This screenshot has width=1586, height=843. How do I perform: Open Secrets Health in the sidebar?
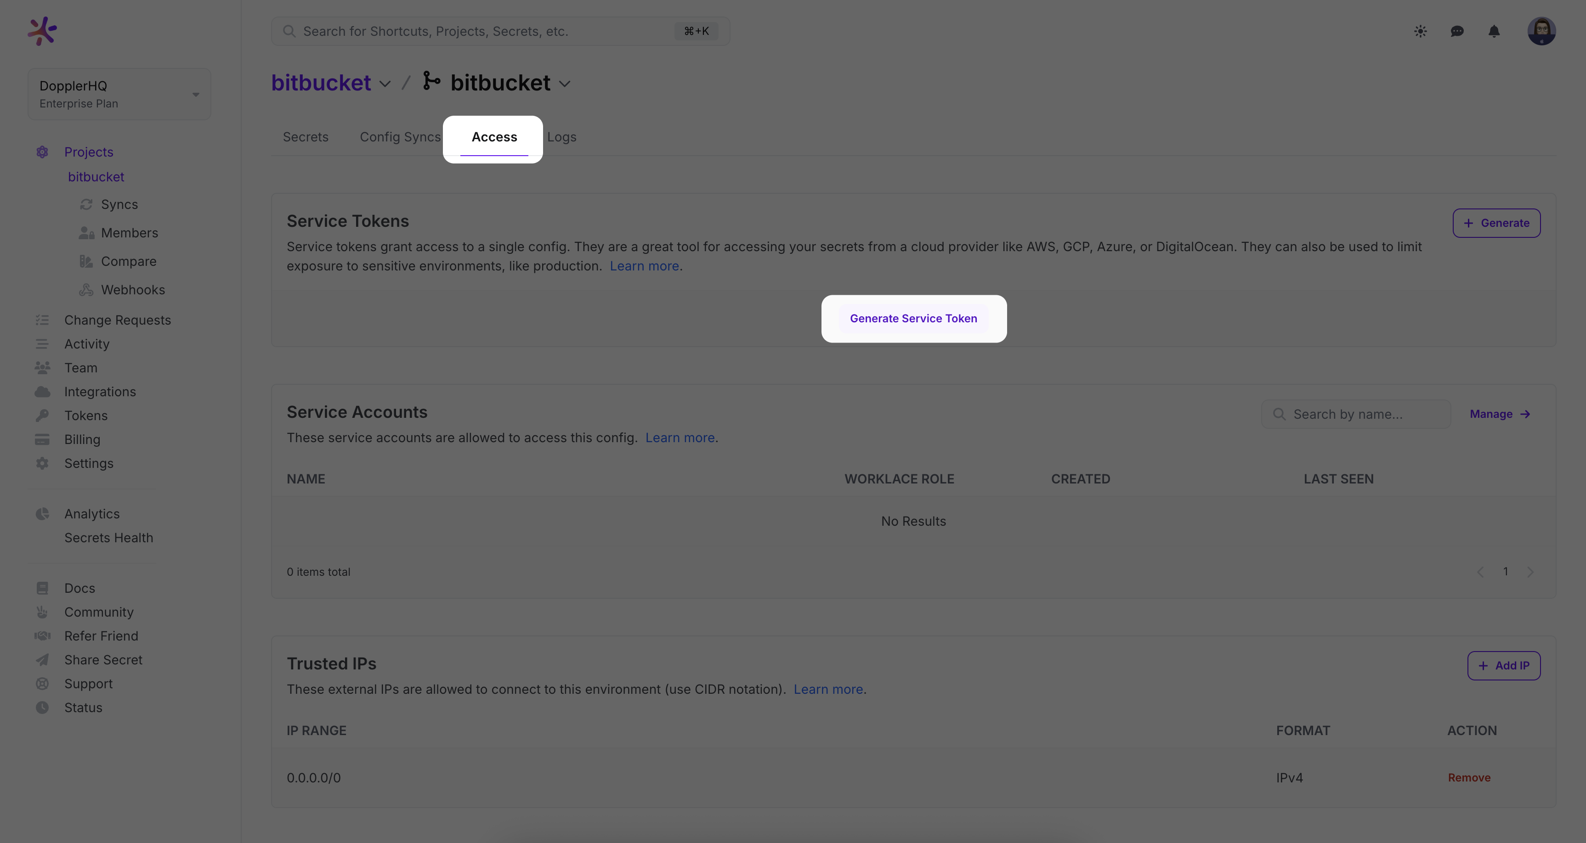(108, 538)
